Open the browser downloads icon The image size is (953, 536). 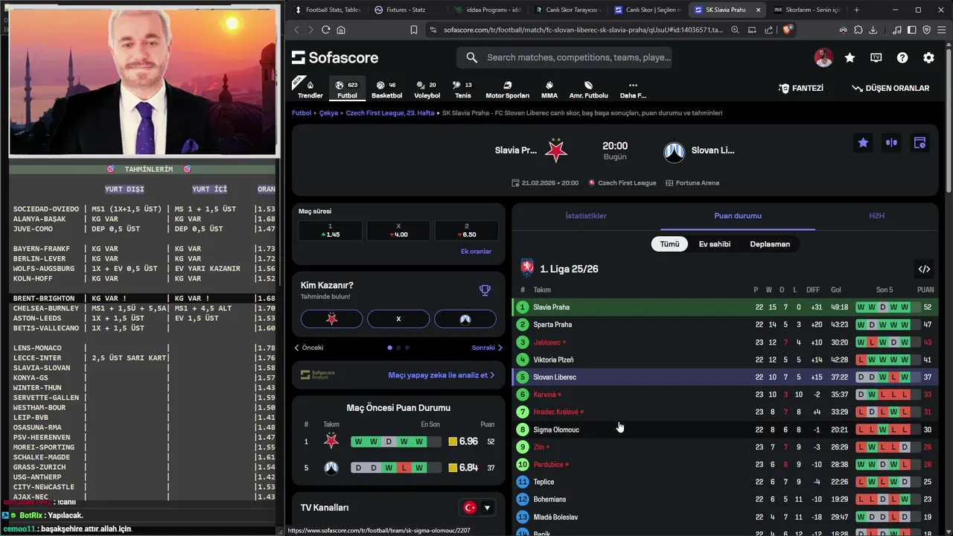pyautogui.click(x=873, y=30)
